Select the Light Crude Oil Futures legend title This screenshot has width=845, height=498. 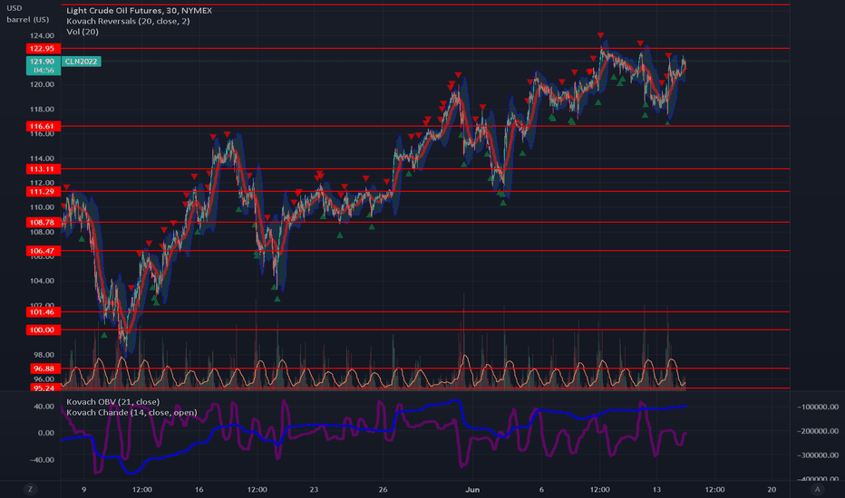(139, 10)
